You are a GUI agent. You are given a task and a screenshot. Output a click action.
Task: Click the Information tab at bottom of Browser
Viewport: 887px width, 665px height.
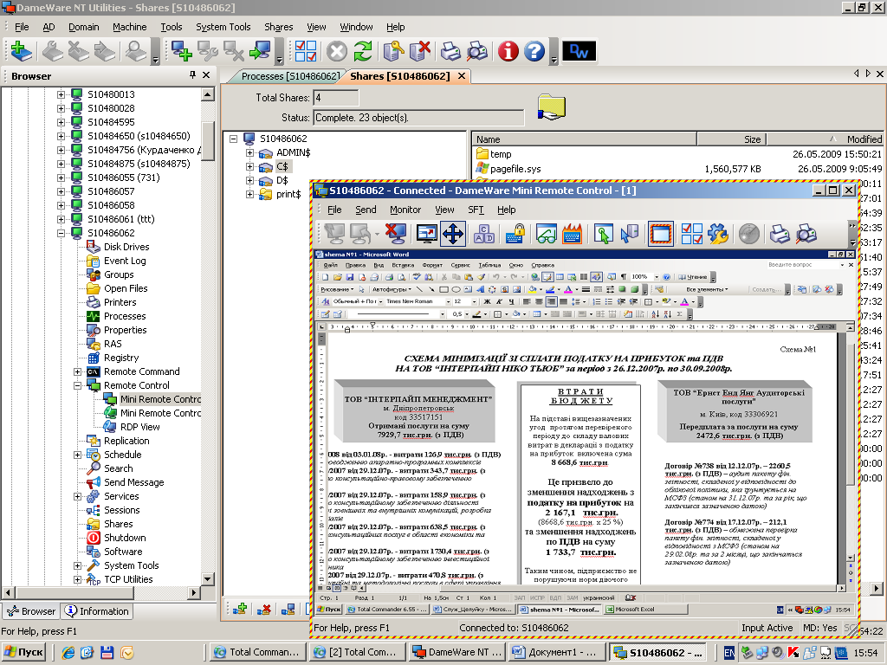click(x=96, y=610)
